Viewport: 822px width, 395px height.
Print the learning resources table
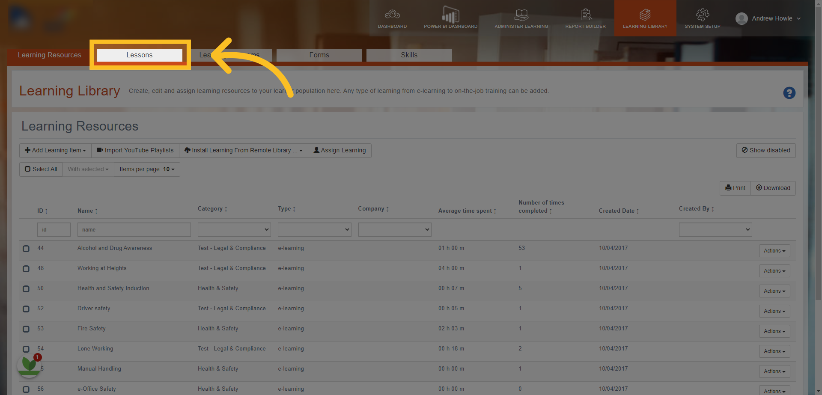point(735,188)
